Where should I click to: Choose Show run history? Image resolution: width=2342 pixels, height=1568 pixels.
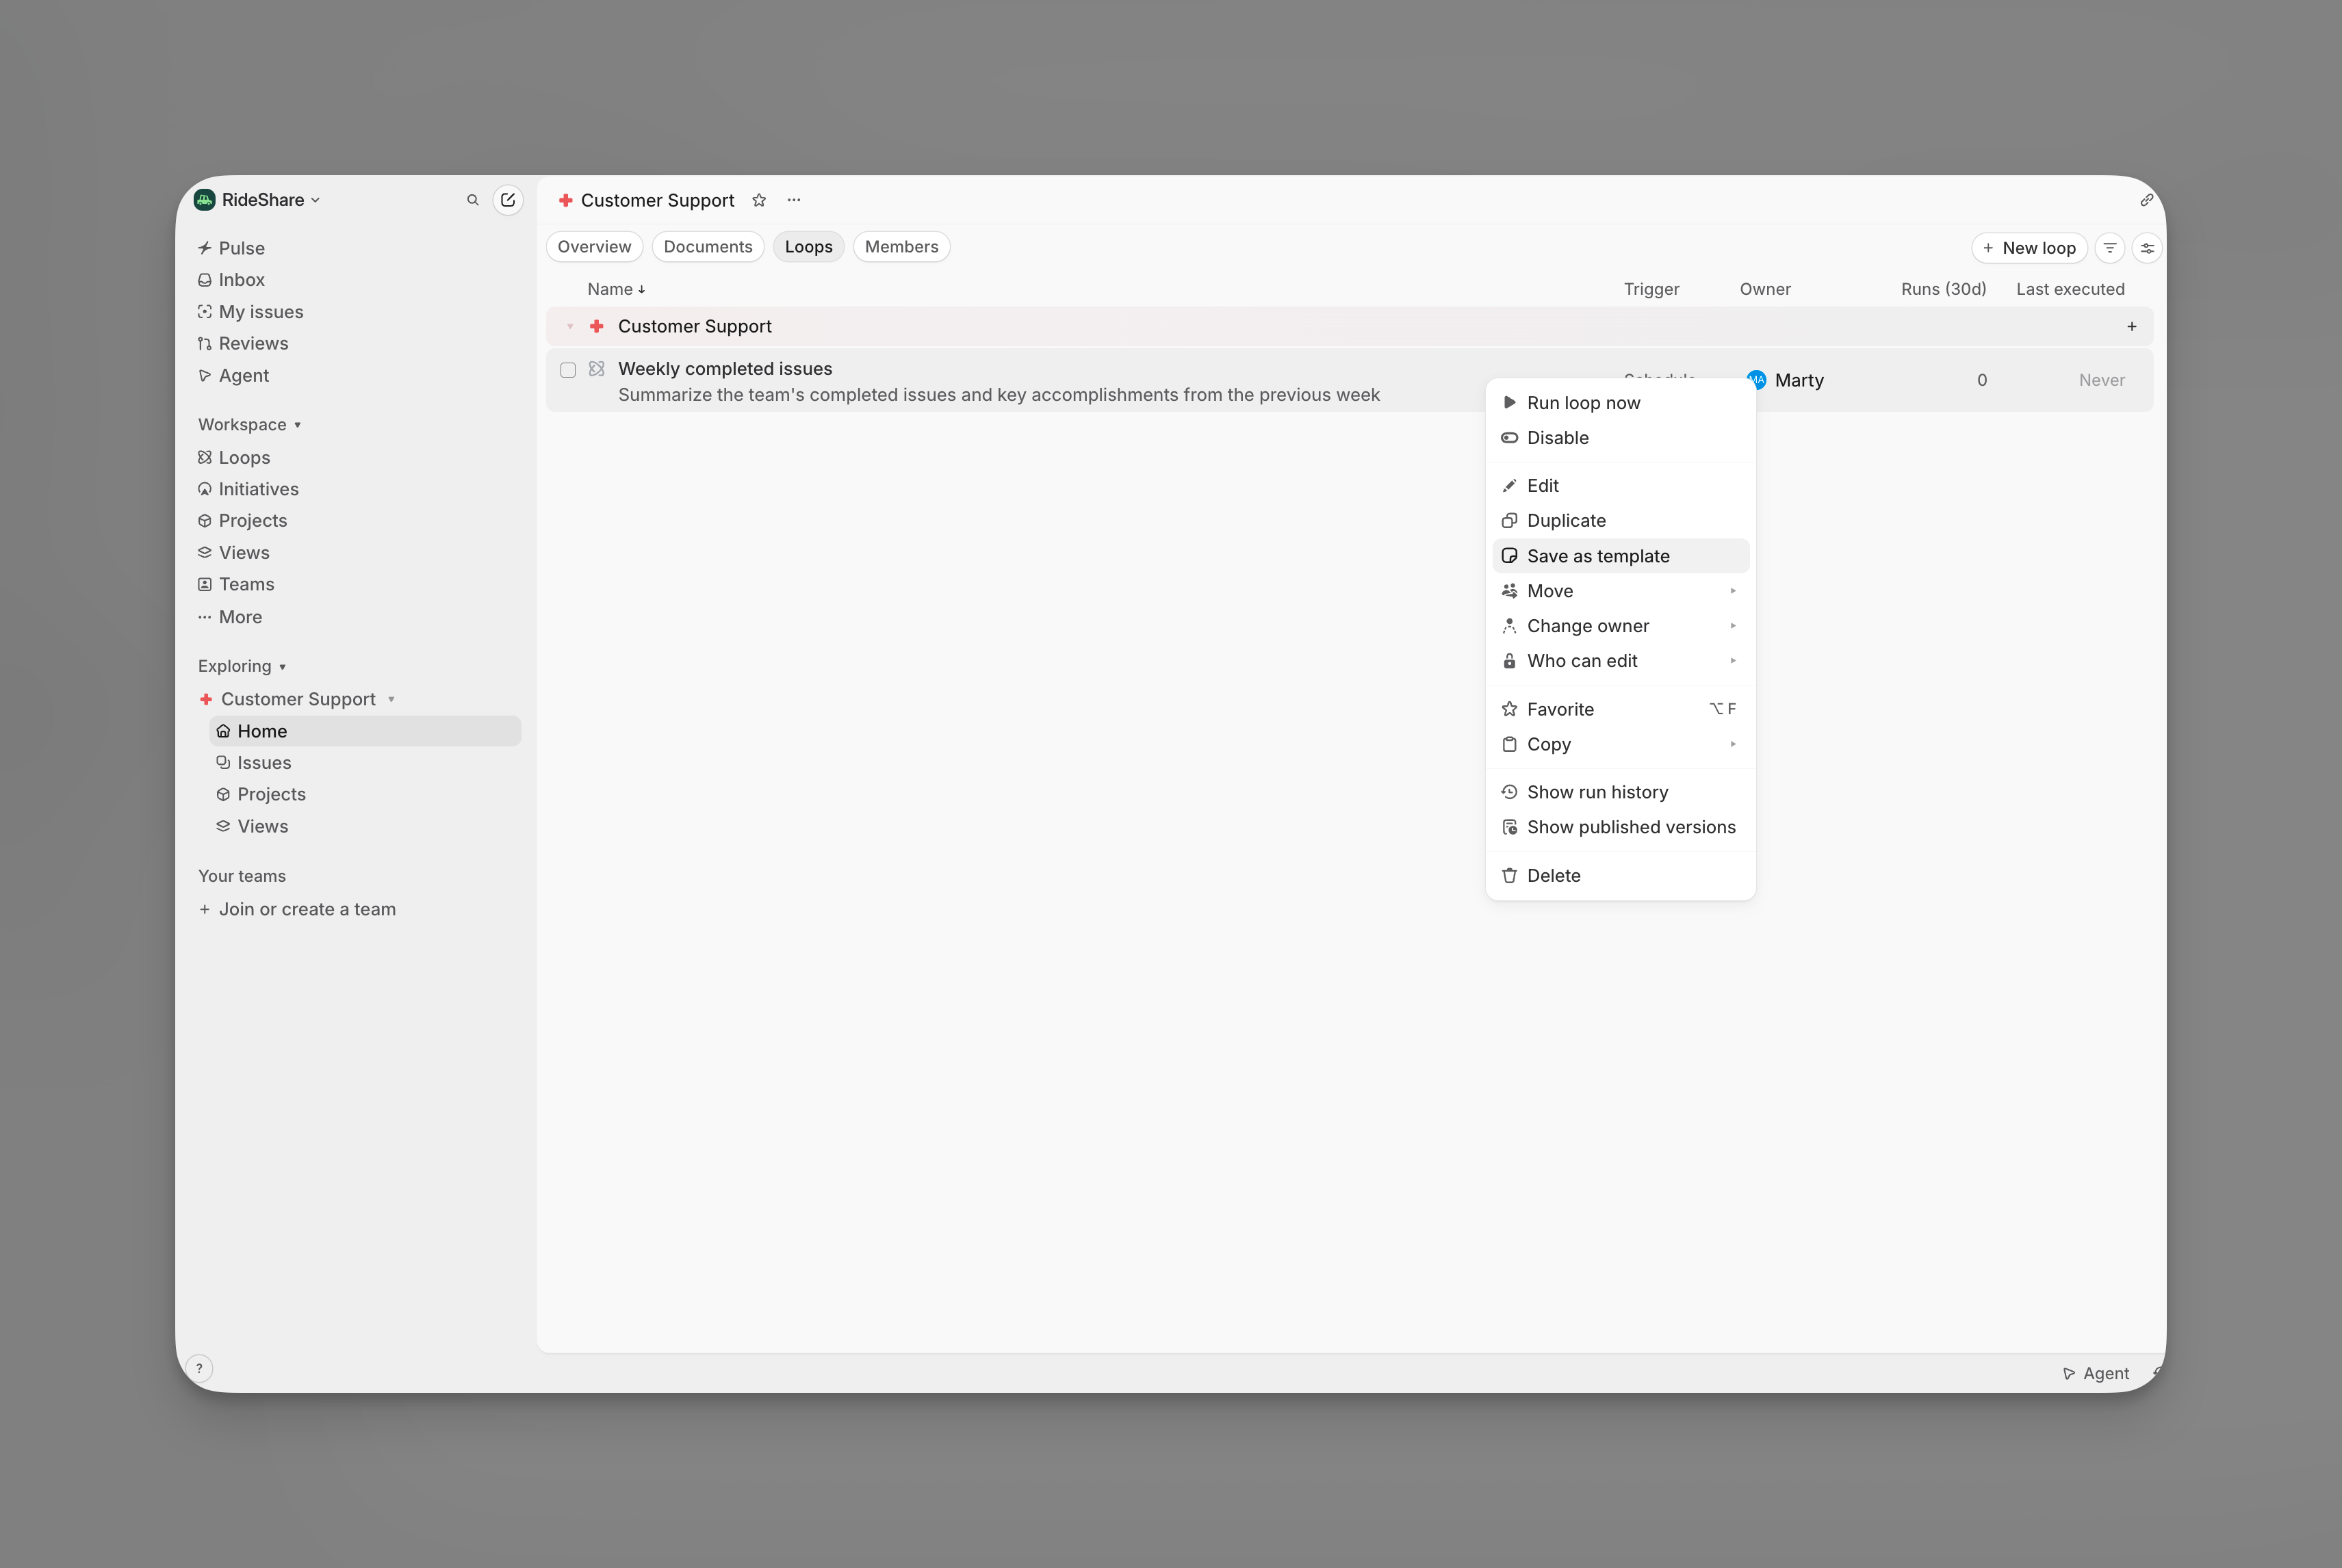[x=1621, y=793]
